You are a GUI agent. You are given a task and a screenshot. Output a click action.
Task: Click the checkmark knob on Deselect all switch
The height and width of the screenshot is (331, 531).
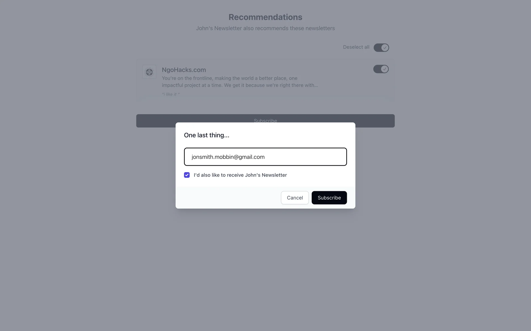click(385, 47)
